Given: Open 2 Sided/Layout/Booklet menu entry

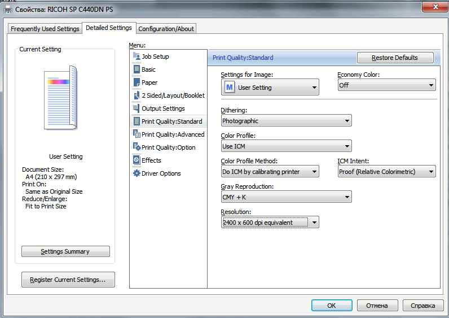Looking at the screenshot, I should 168,95.
